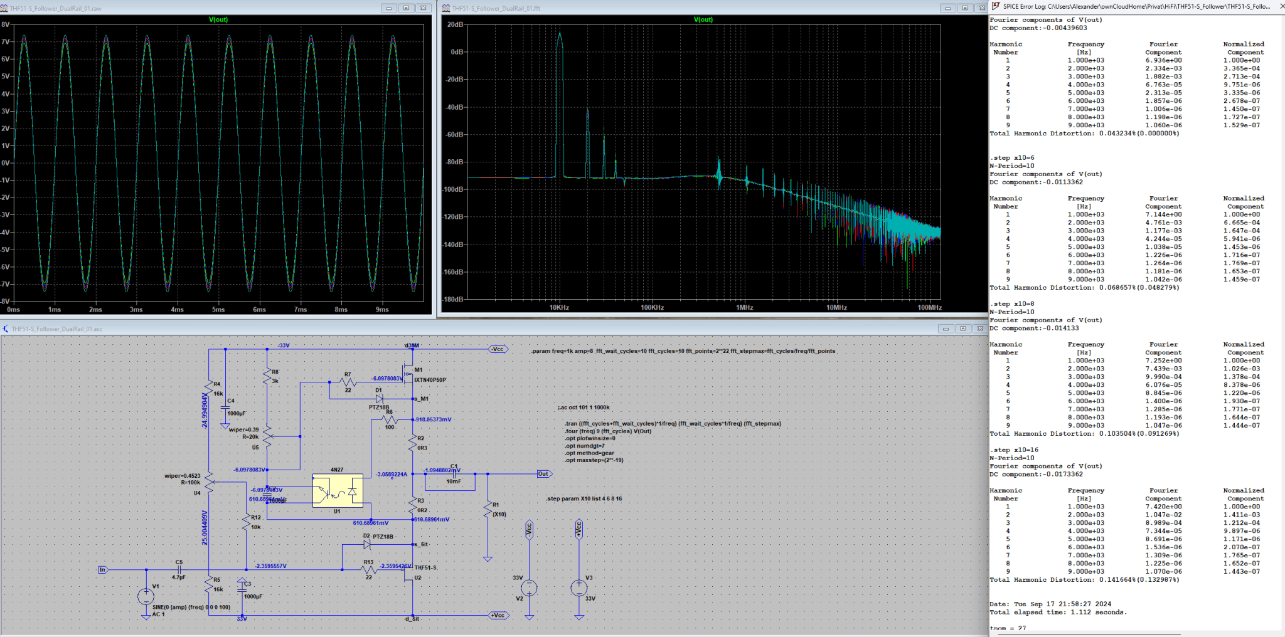Minimize the FFT plot window
The height and width of the screenshot is (637, 1285).
pos(947,8)
